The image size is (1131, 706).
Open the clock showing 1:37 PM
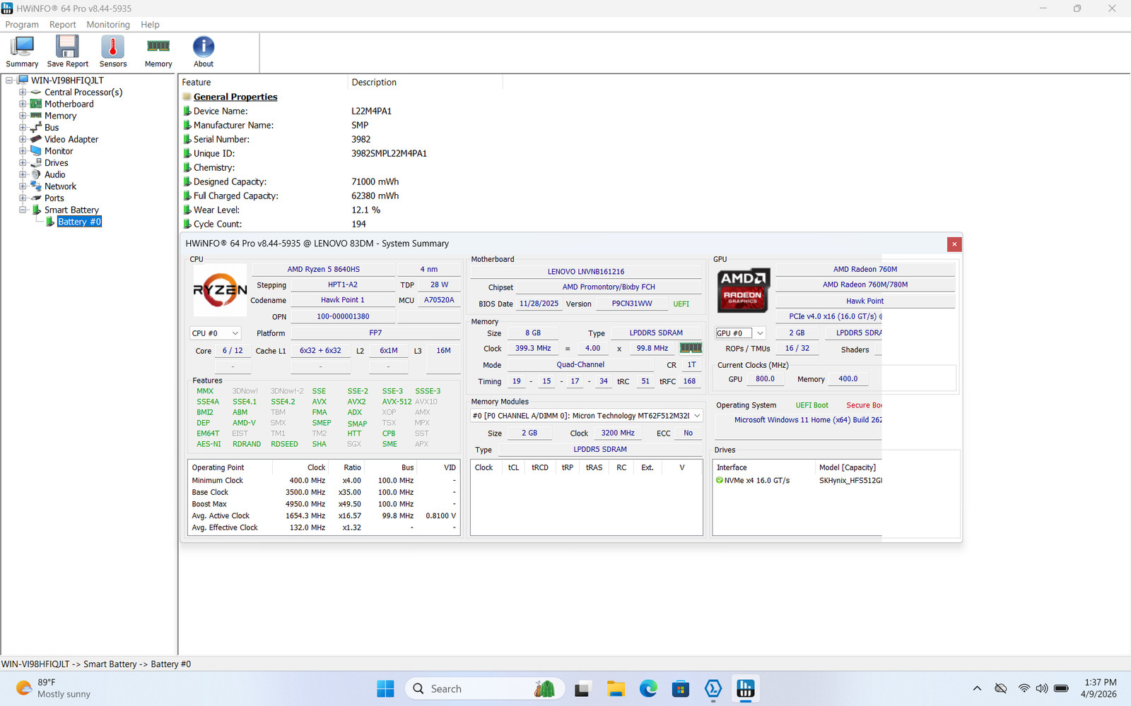(1099, 688)
